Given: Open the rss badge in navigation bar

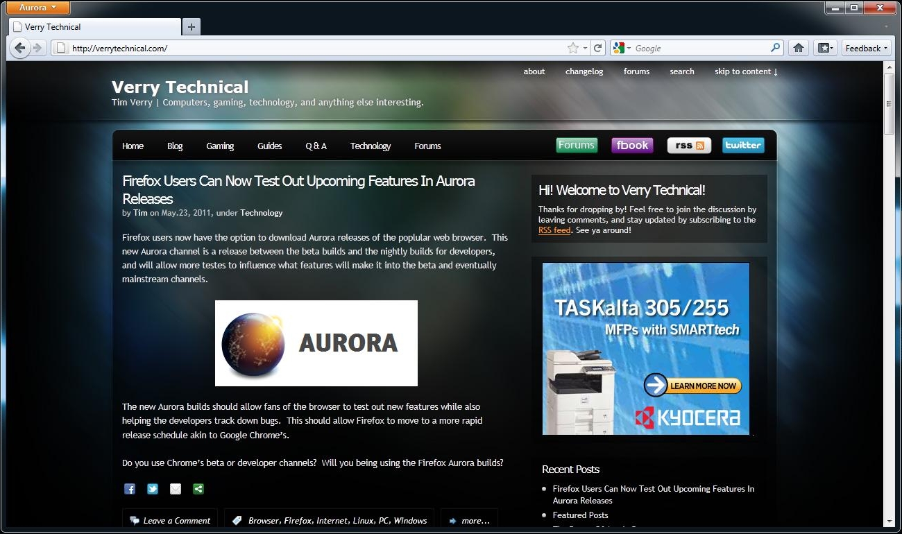Looking at the screenshot, I should pos(689,146).
